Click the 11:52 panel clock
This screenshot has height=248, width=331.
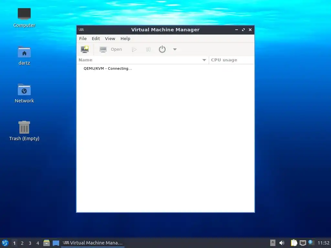coord(323,243)
